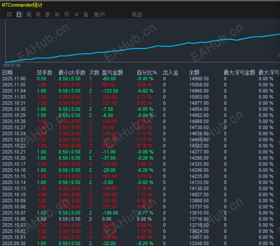Open the 轨迹 track tab
The image size is (280, 246).
(137, 15)
